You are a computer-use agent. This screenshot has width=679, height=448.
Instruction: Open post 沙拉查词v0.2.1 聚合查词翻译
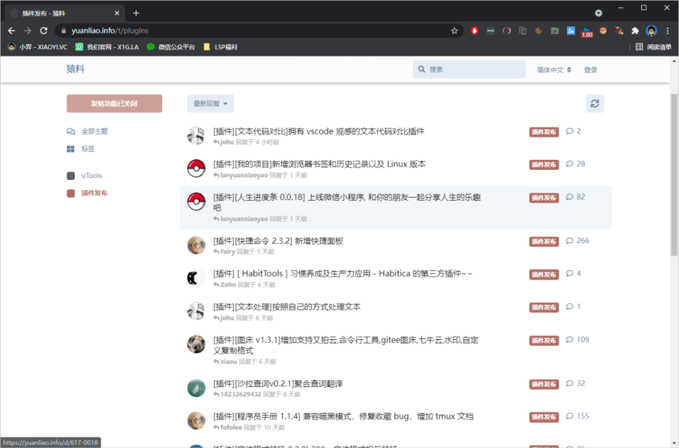[x=278, y=383]
